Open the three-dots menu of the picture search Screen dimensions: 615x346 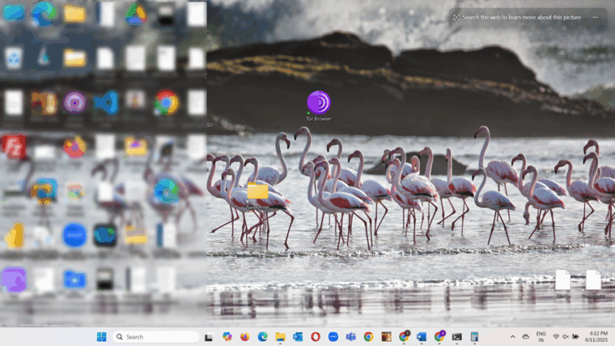(x=596, y=17)
